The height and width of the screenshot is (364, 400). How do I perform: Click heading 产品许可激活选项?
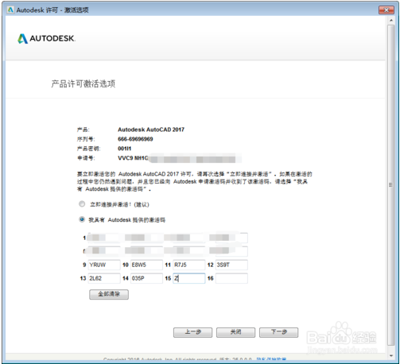pos(83,83)
